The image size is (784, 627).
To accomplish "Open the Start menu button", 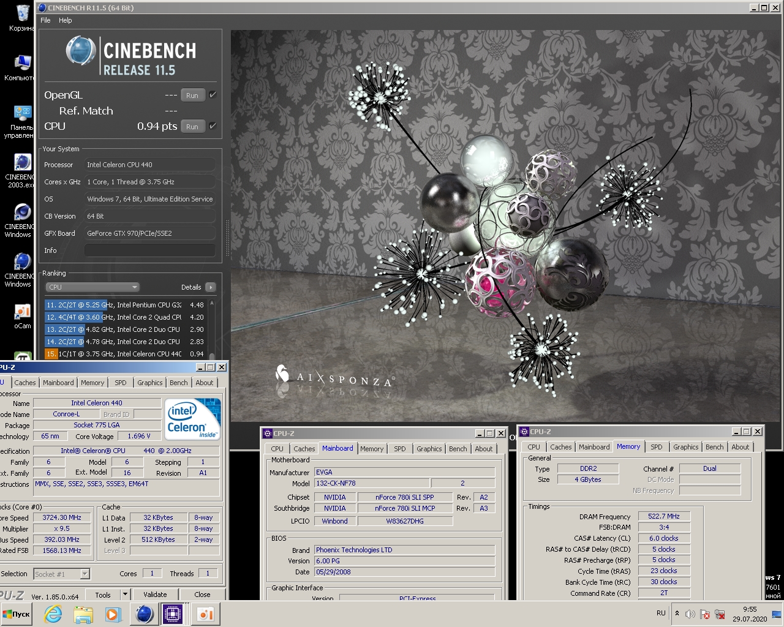I will click(x=17, y=614).
